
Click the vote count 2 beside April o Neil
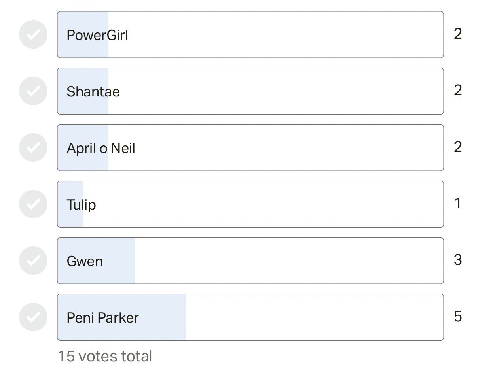(458, 147)
